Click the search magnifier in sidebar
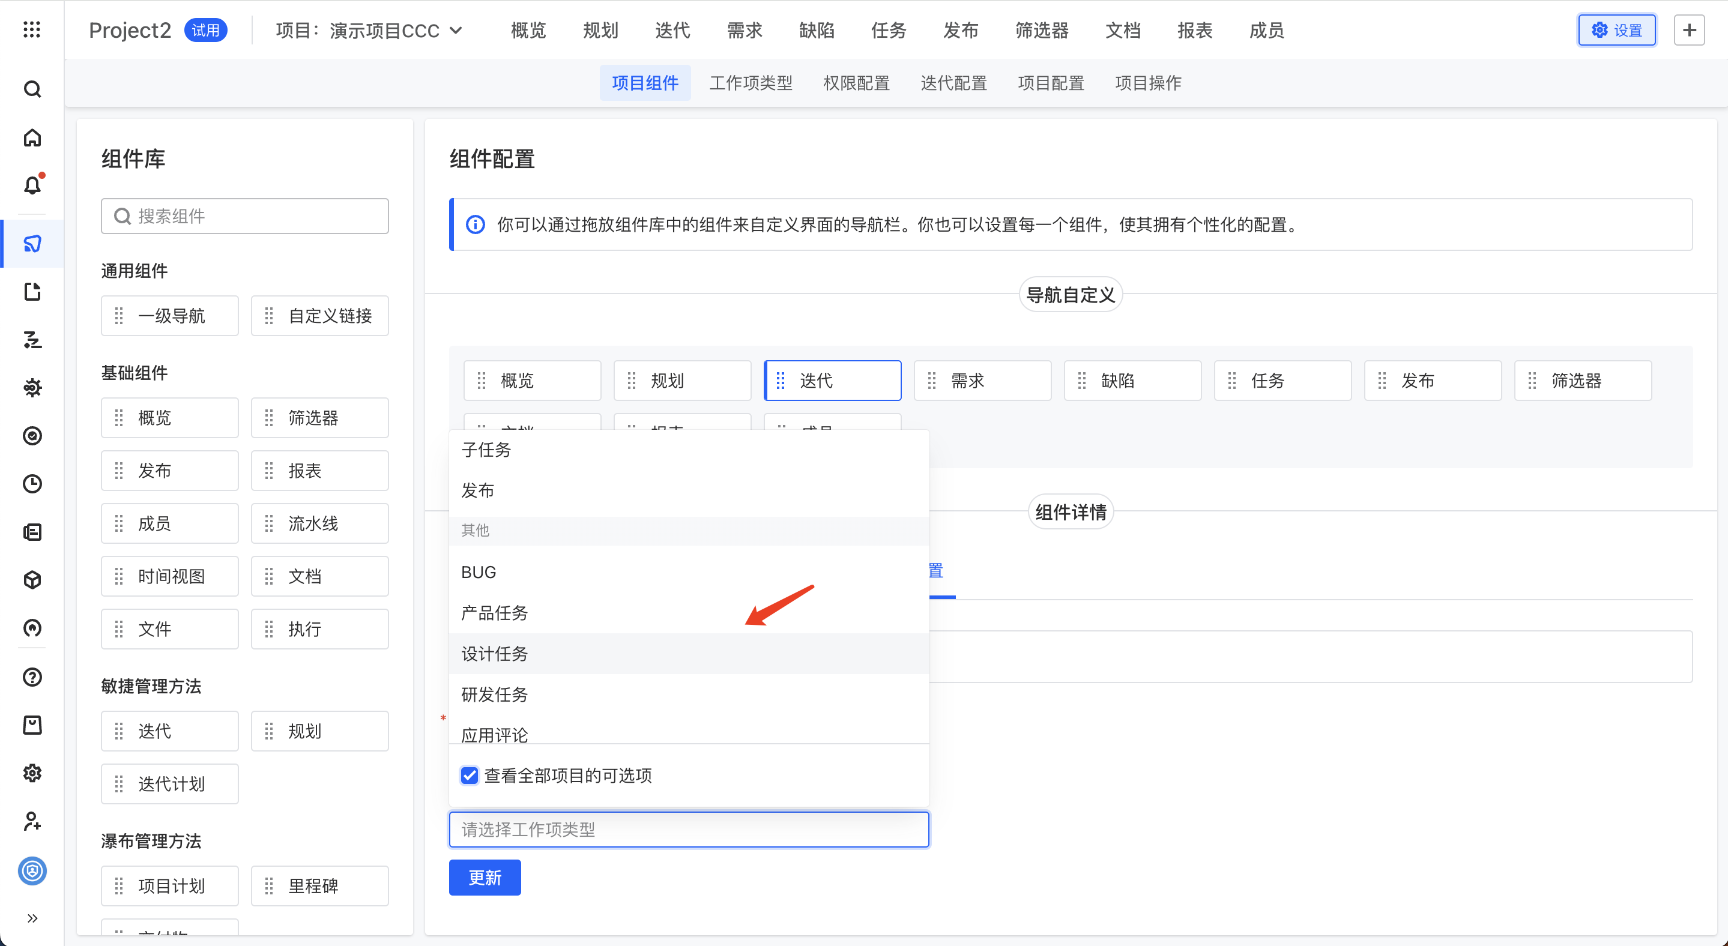Screen dimensions: 1728x946 [x=32, y=89]
